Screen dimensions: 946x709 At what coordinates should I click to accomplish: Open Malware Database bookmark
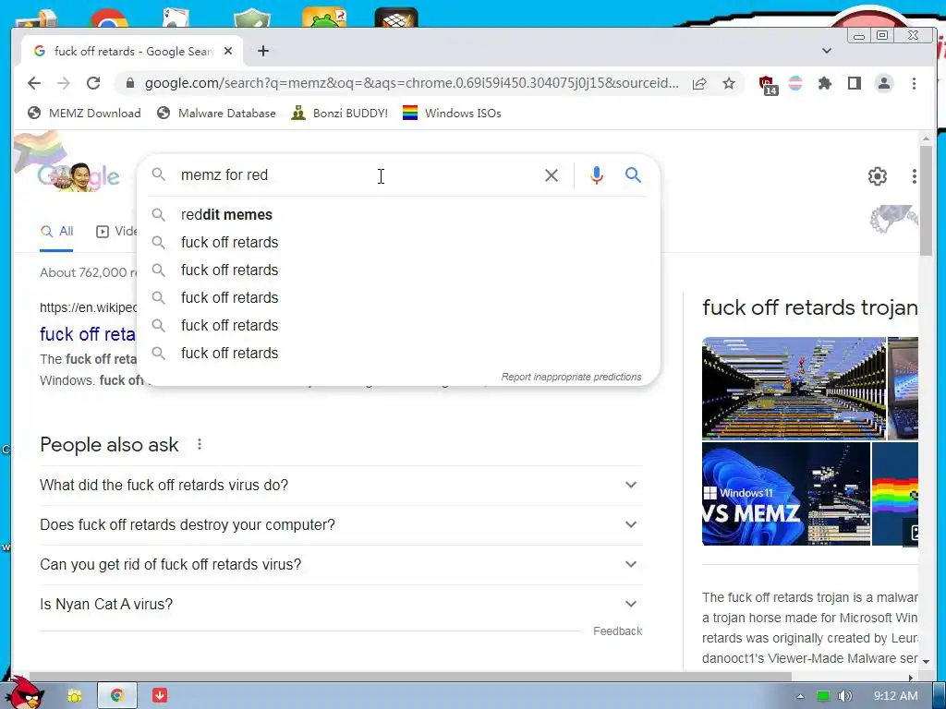(216, 114)
